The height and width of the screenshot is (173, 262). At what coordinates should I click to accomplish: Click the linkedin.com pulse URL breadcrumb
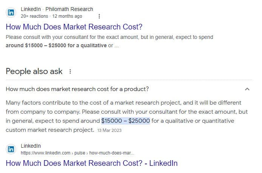point(77,153)
